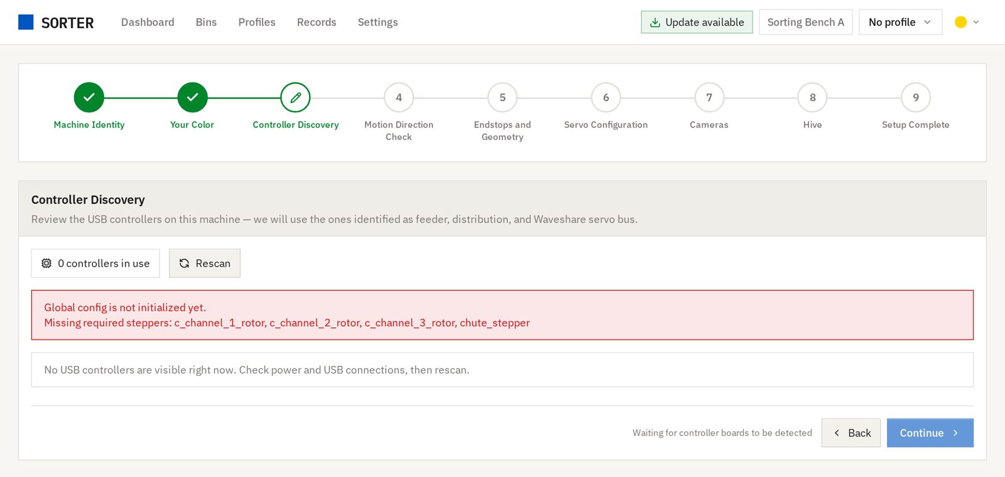Select step 4 Motion Direction Check circle

point(399,97)
